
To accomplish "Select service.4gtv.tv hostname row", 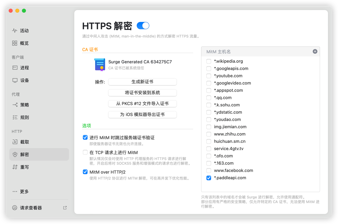I will click(x=260, y=148).
